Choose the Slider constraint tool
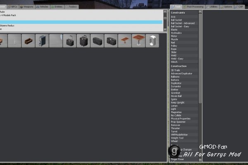The height and width of the screenshot is (165, 248). 184,52
